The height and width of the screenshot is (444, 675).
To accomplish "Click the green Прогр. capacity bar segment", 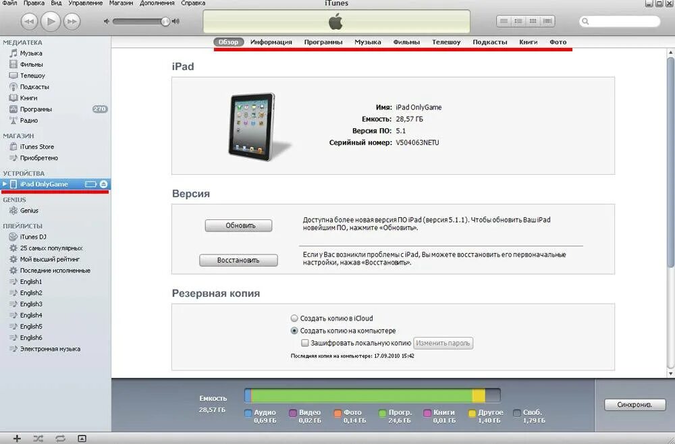I will [362, 395].
